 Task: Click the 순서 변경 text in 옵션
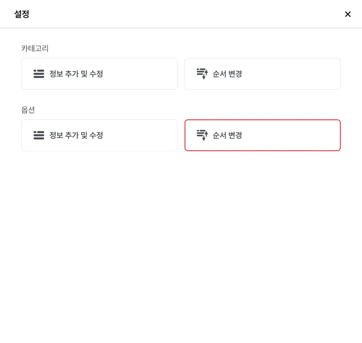pos(227,135)
